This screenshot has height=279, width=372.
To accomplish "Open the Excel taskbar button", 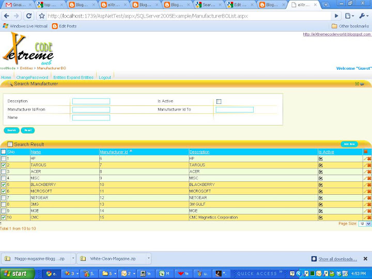I will (x=164, y=273).
